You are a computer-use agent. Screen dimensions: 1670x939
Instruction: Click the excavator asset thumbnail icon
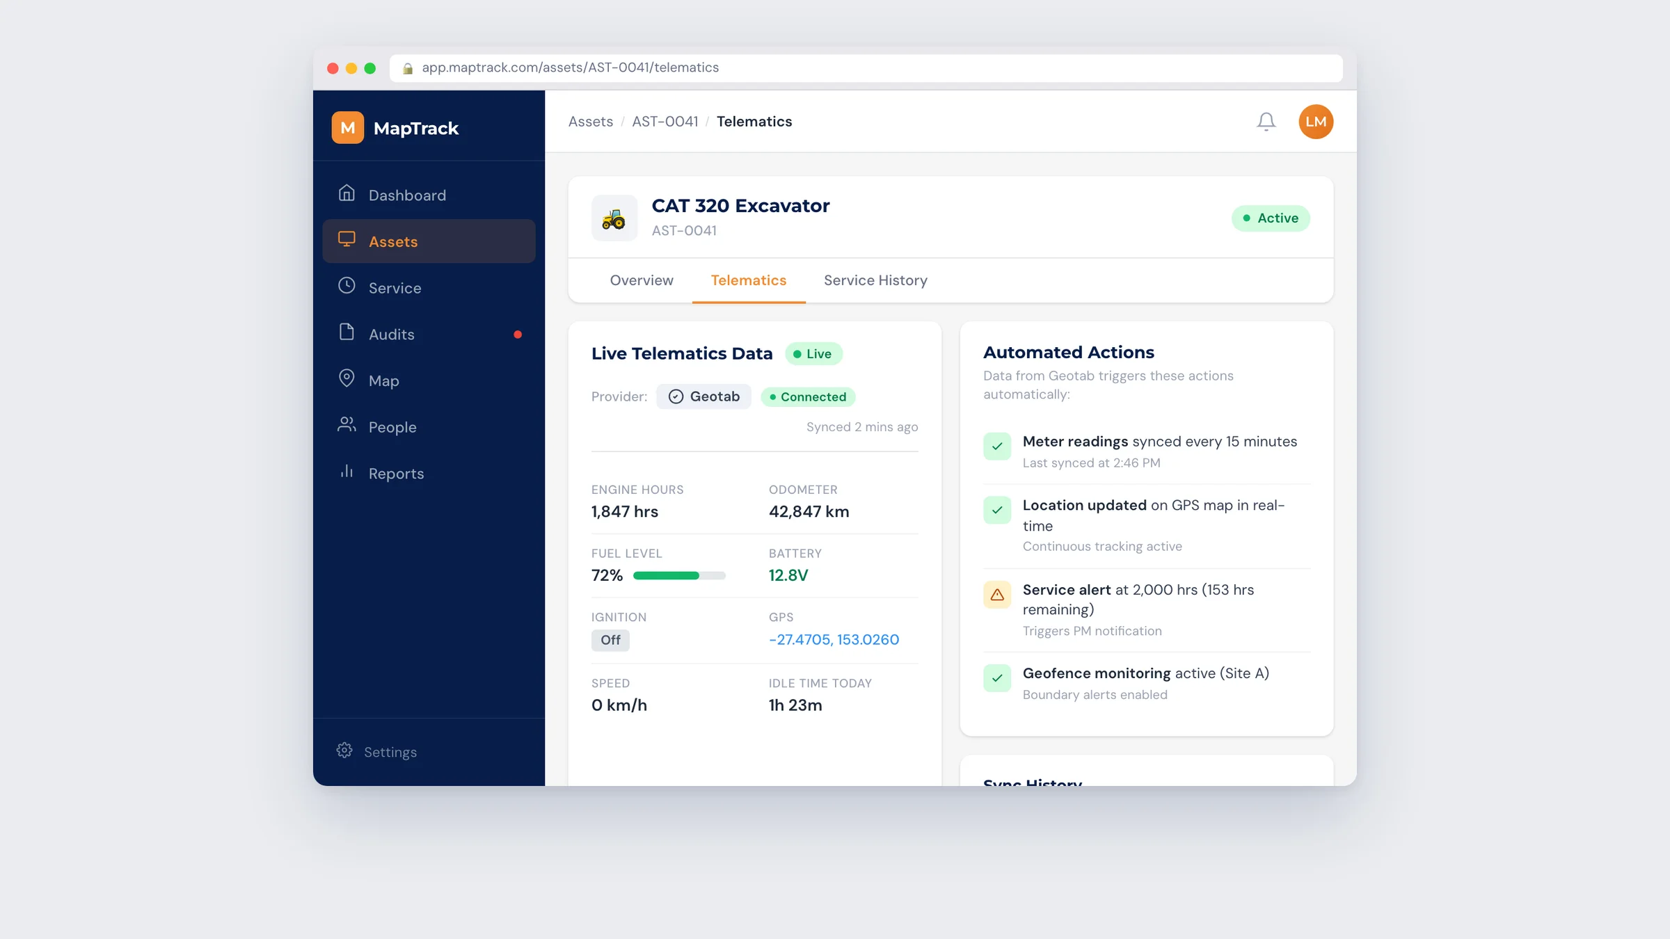pos(614,218)
